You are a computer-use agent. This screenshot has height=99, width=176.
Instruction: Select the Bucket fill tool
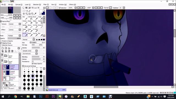point(25,26)
